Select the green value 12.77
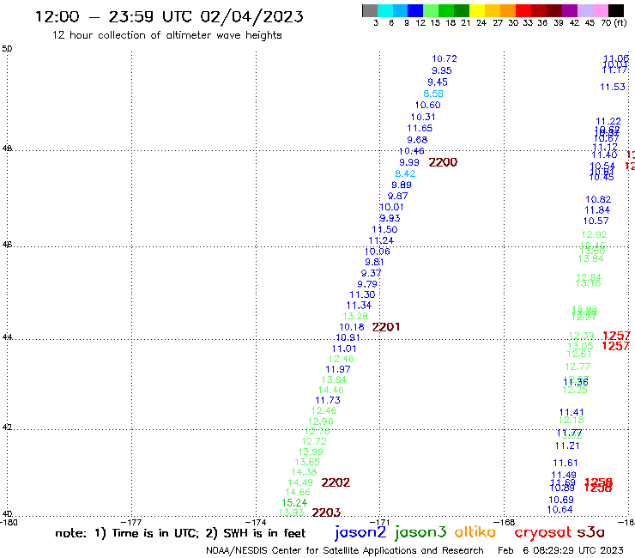635x558 pixels. [x=578, y=367]
